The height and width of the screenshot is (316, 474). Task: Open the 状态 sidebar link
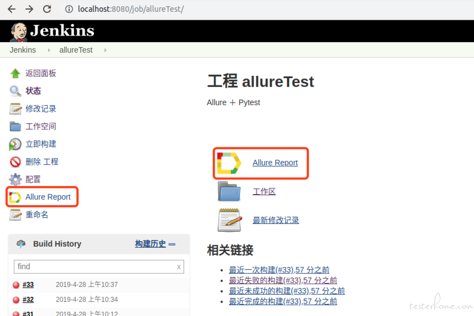pyautogui.click(x=33, y=91)
